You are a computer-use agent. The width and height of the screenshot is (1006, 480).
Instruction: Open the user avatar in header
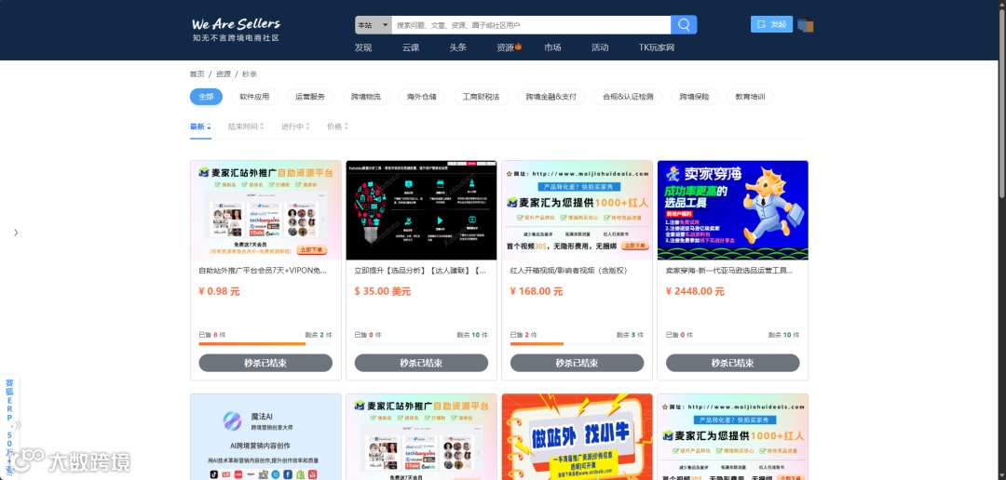[806, 25]
